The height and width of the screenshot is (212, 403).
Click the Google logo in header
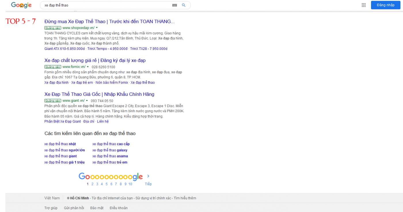point(21,5)
